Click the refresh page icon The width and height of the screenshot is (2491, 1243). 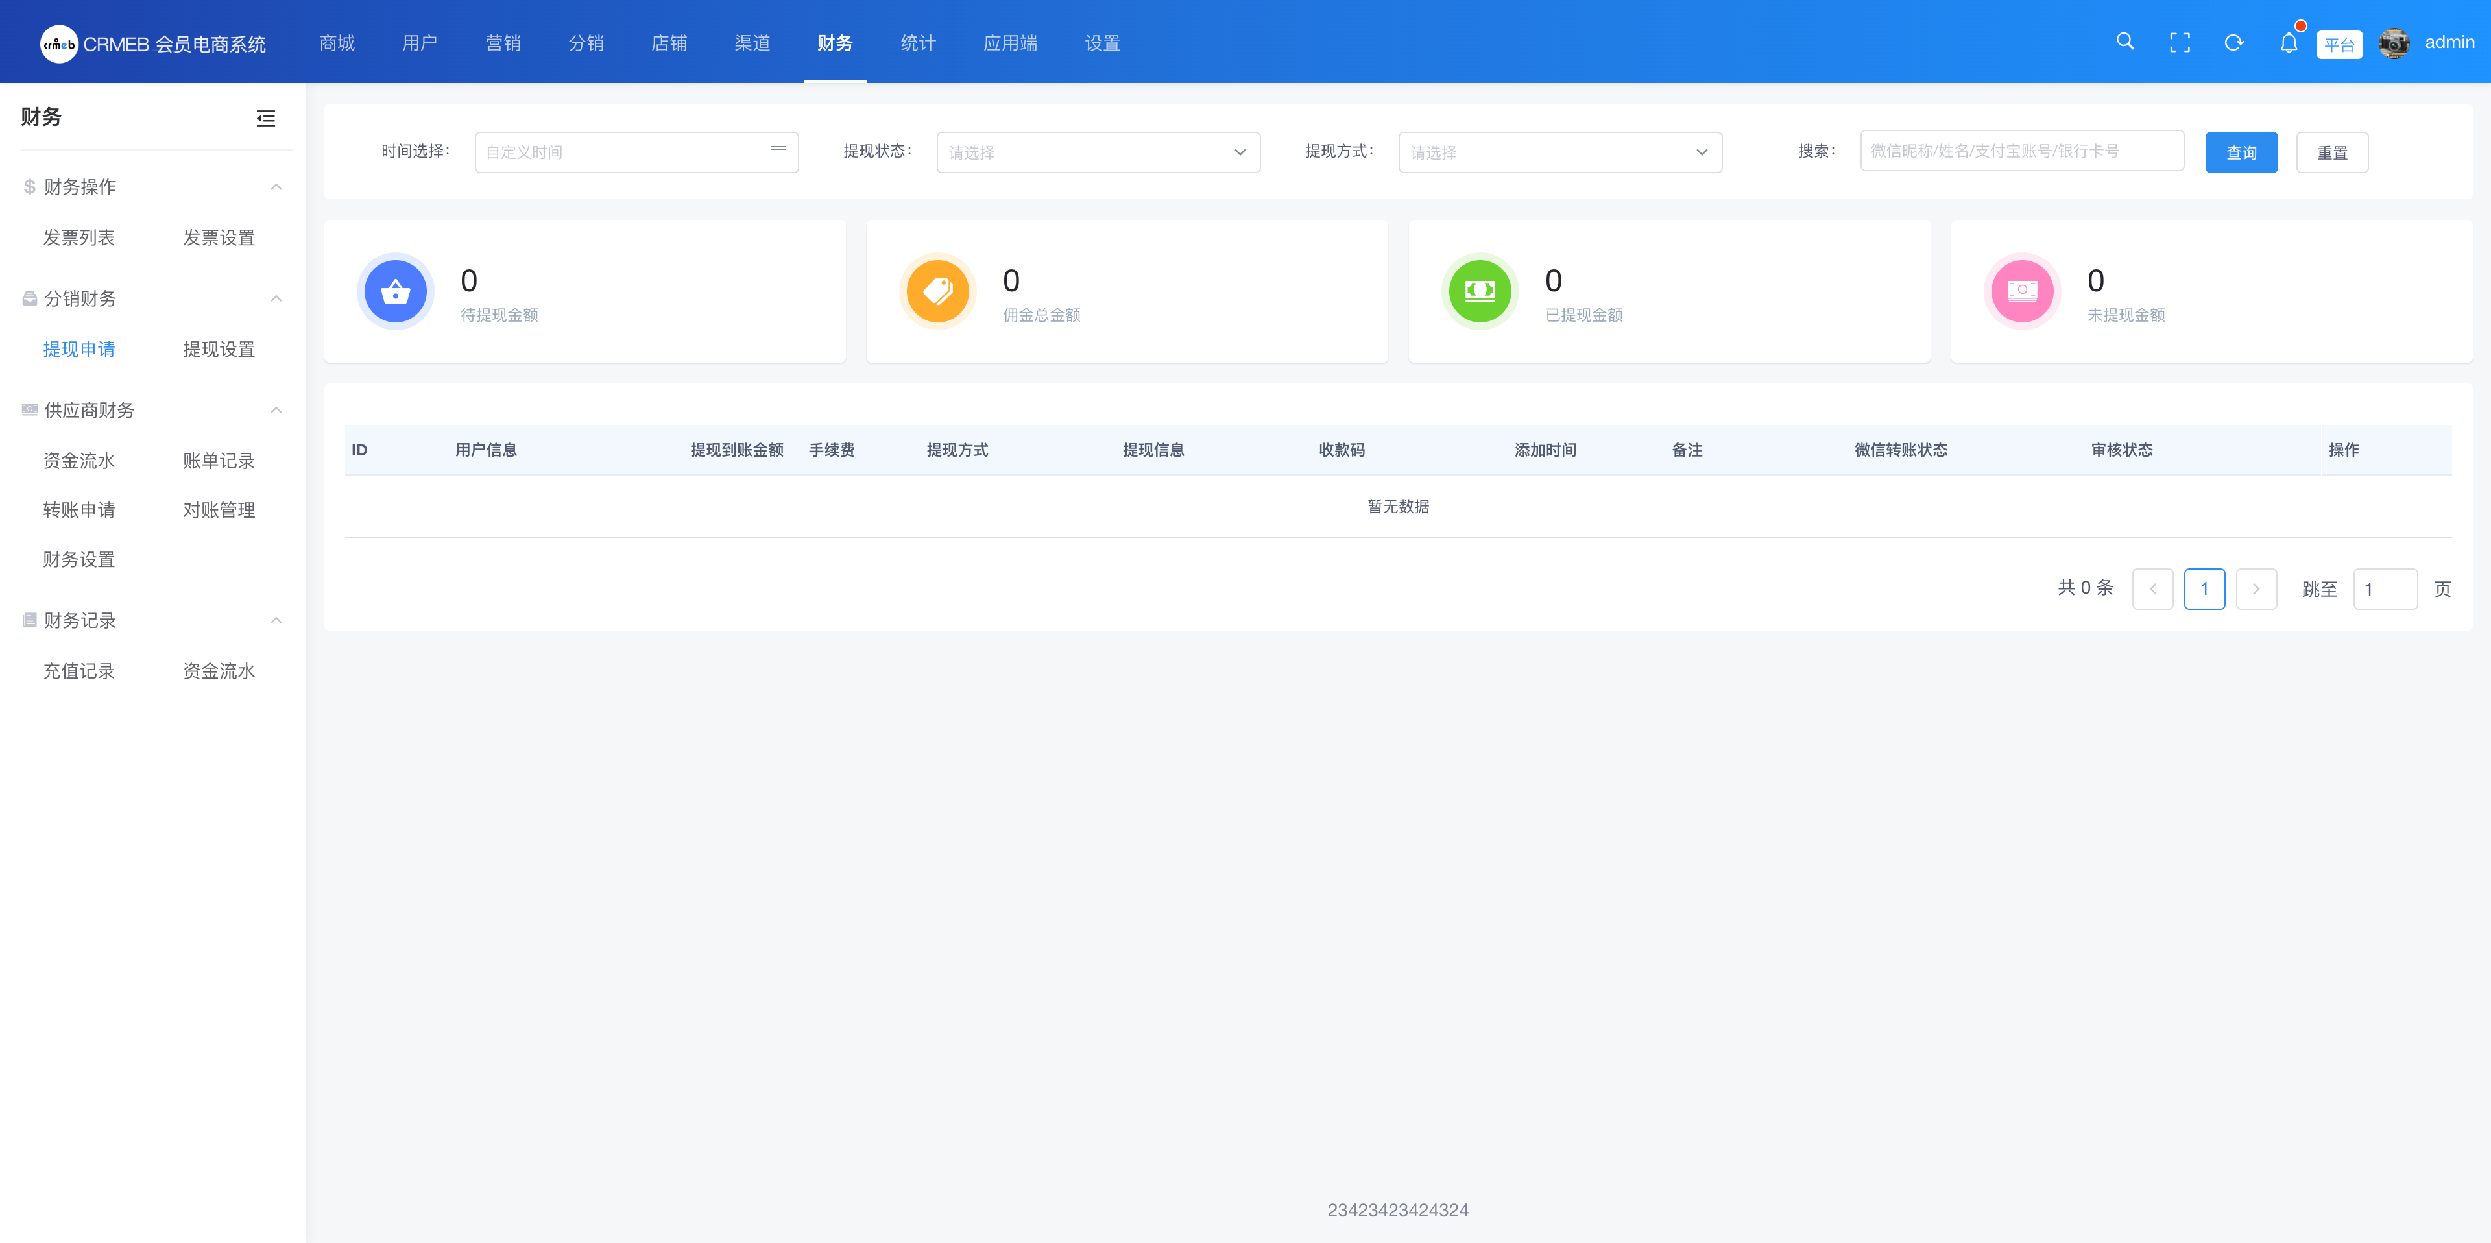(x=2233, y=43)
